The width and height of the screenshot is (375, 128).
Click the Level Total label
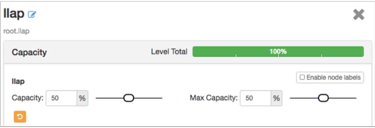click(x=169, y=52)
